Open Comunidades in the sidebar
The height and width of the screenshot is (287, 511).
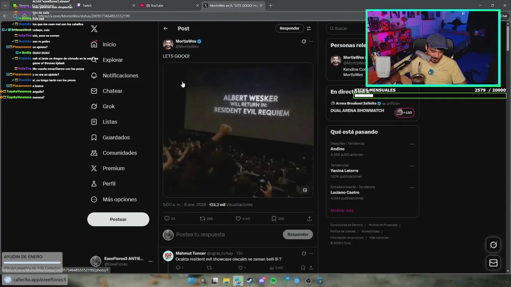coord(114,153)
